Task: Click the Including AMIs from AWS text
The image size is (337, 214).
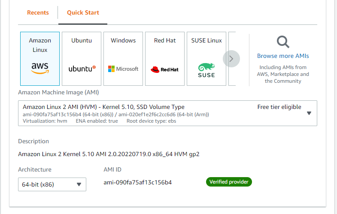Action: 283,74
